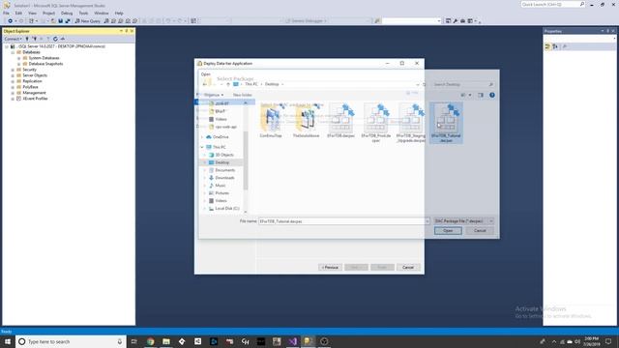Image resolution: width=619 pixels, height=348 pixels.
Task: Click Cancel in the Open file dialog
Action: pyautogui.click(x=480, y=230)
